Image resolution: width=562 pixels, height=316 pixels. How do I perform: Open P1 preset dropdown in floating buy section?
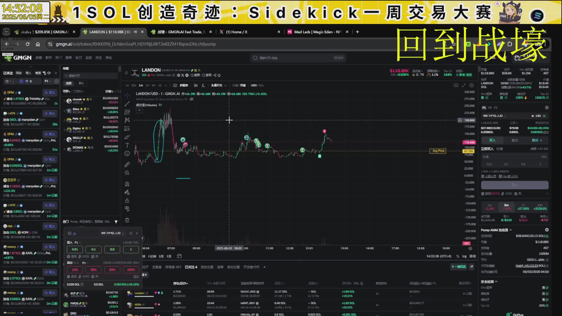[78, 243]
